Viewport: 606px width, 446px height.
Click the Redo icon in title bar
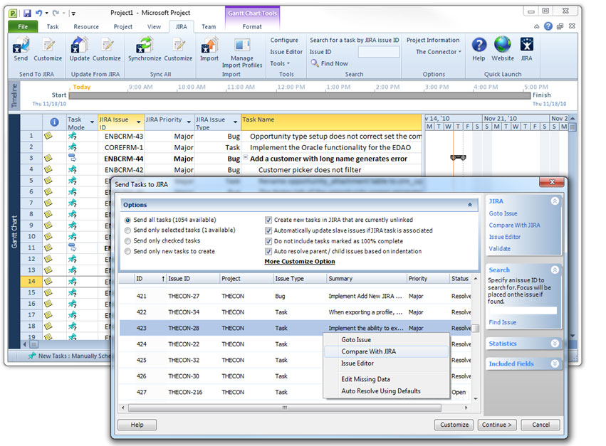(x=56, y=13)
